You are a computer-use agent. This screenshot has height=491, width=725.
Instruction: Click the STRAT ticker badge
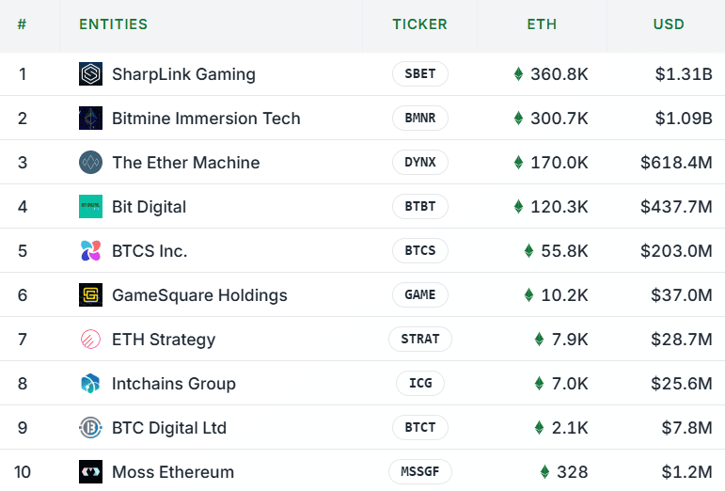click(x=419, y=340)
